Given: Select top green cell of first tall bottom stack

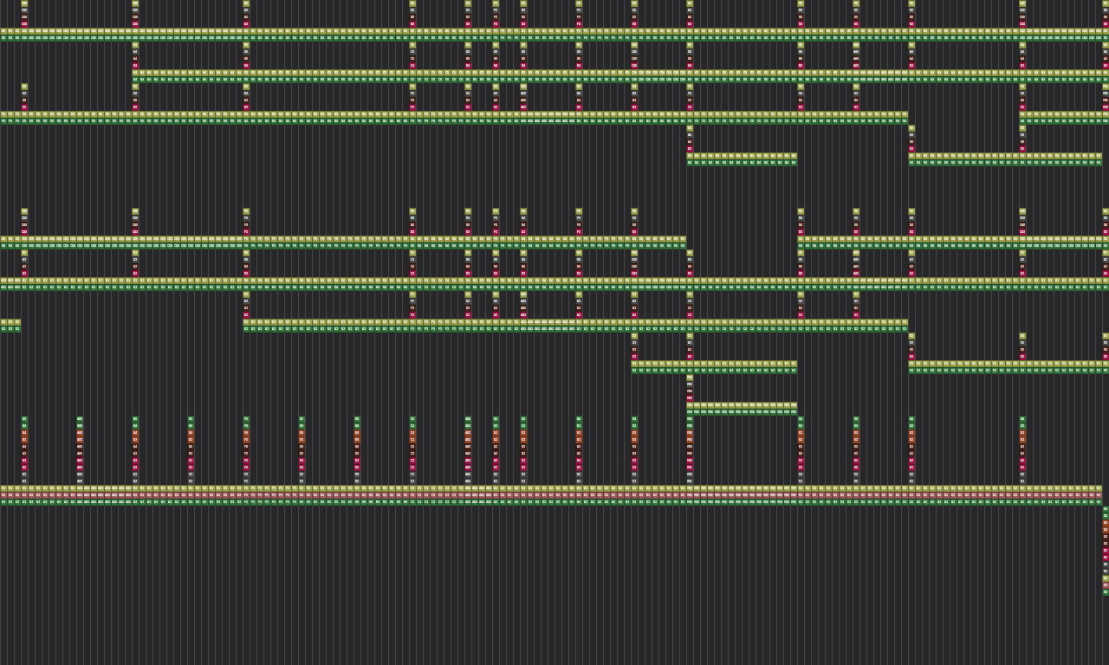Looking at the screenshot, I should (24, 419).
